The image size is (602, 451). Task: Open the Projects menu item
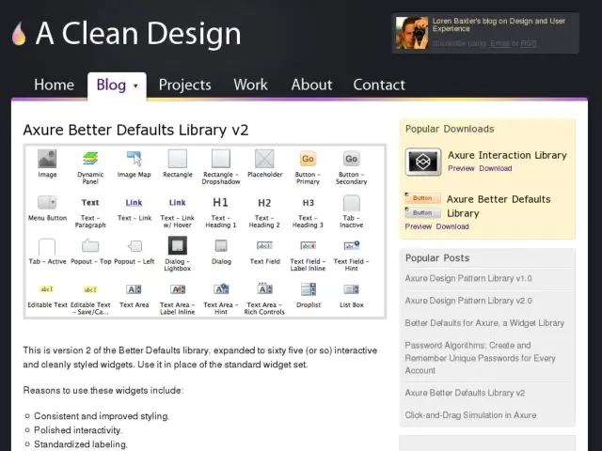click(x=184, y=85)
